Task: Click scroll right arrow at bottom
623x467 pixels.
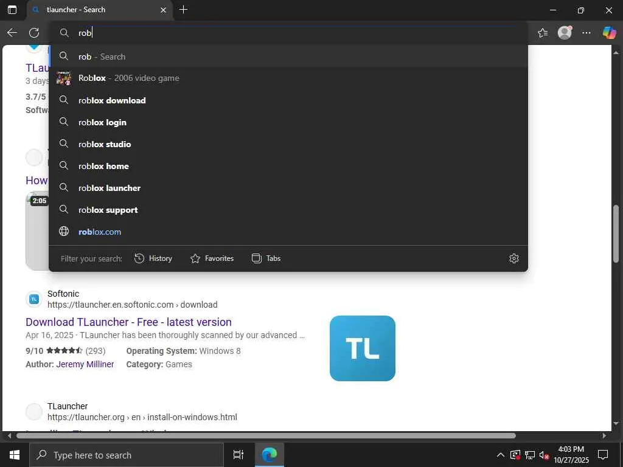Action: (604, 435)
